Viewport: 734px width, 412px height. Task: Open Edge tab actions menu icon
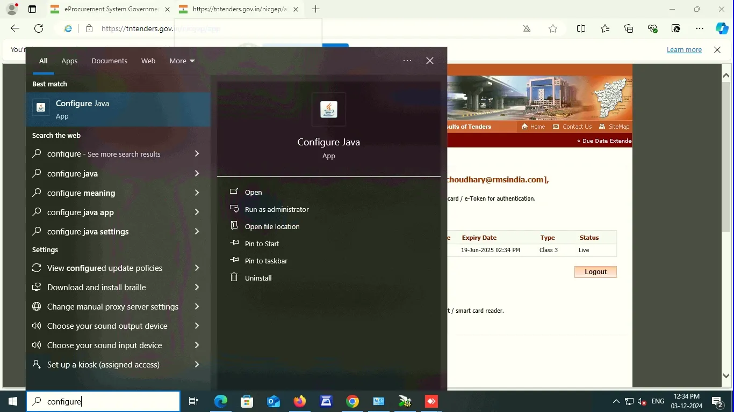32,9
